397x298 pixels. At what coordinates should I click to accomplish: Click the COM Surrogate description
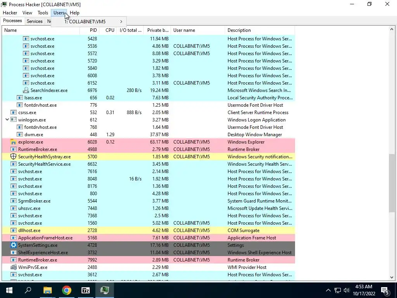point(243,230)
